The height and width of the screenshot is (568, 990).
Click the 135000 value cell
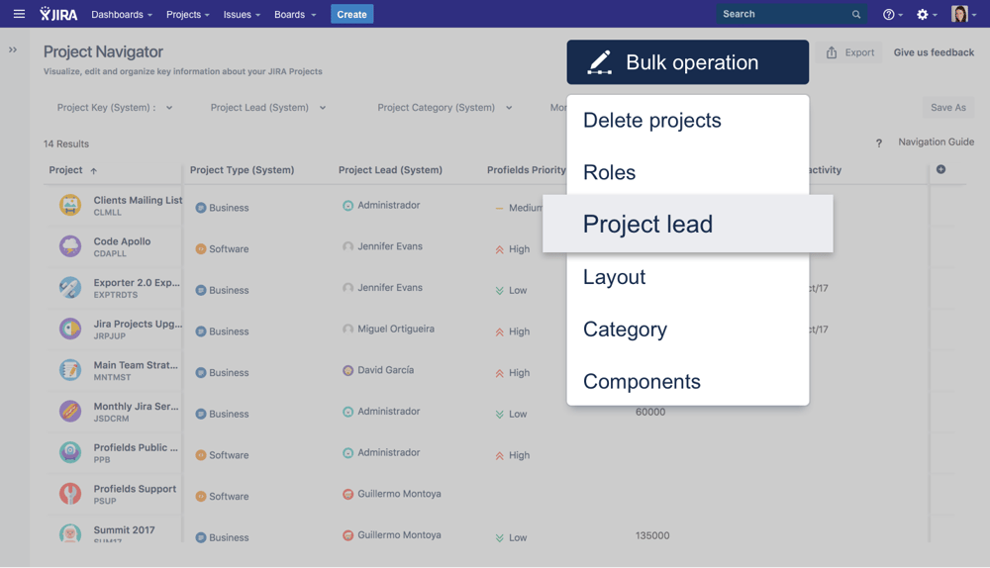652,535
